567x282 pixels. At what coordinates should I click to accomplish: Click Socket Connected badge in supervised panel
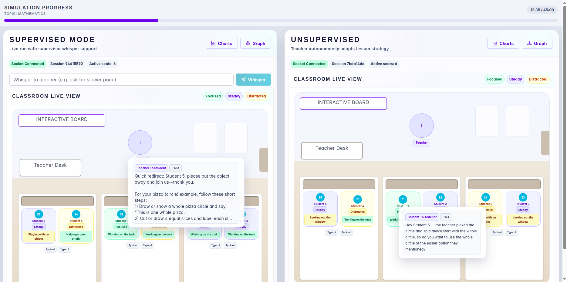click(x=28, y=64)
